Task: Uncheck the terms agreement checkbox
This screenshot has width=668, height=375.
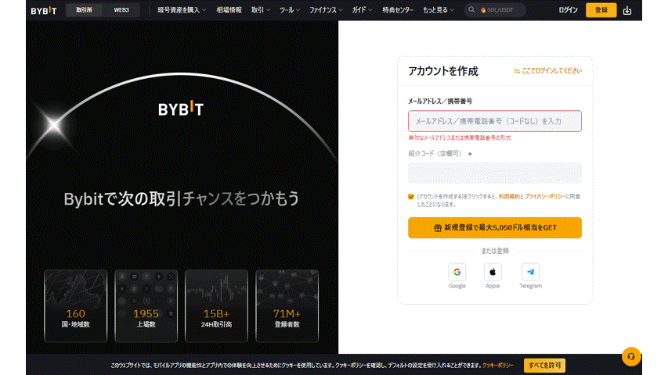Action: tap(410, 196)
